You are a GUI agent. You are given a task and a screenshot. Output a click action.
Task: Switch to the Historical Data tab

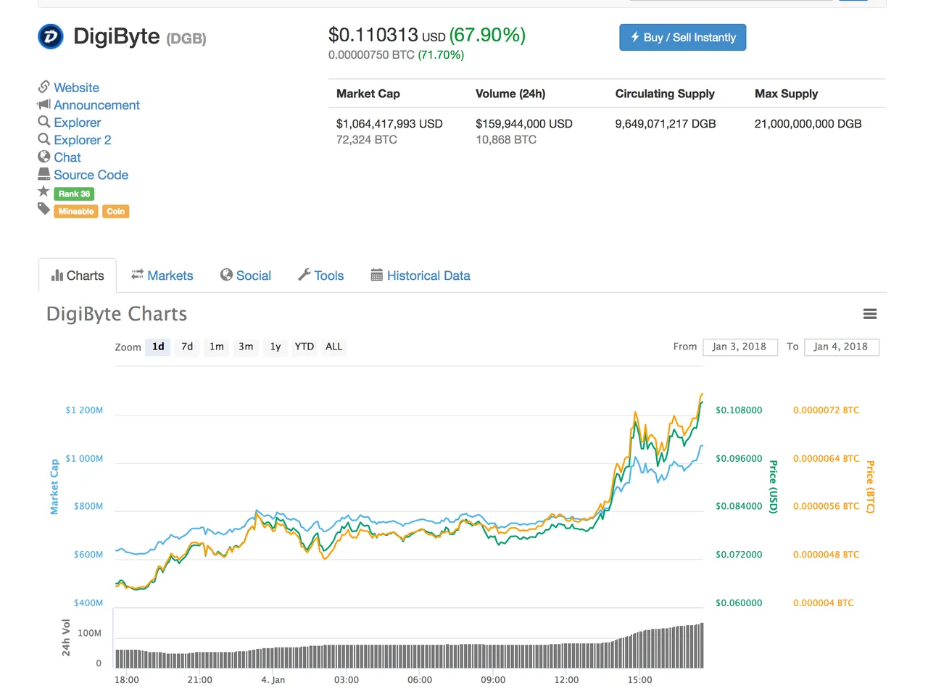pos(420,276)
